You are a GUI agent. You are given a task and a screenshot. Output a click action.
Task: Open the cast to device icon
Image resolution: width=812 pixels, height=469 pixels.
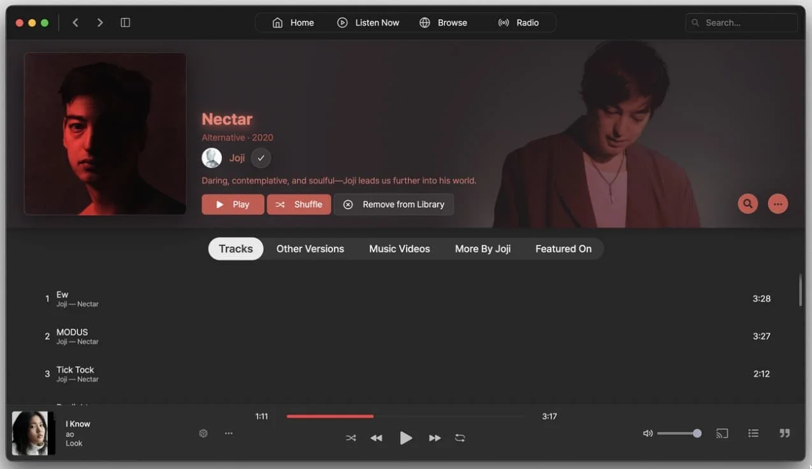(x=722, y=433)
